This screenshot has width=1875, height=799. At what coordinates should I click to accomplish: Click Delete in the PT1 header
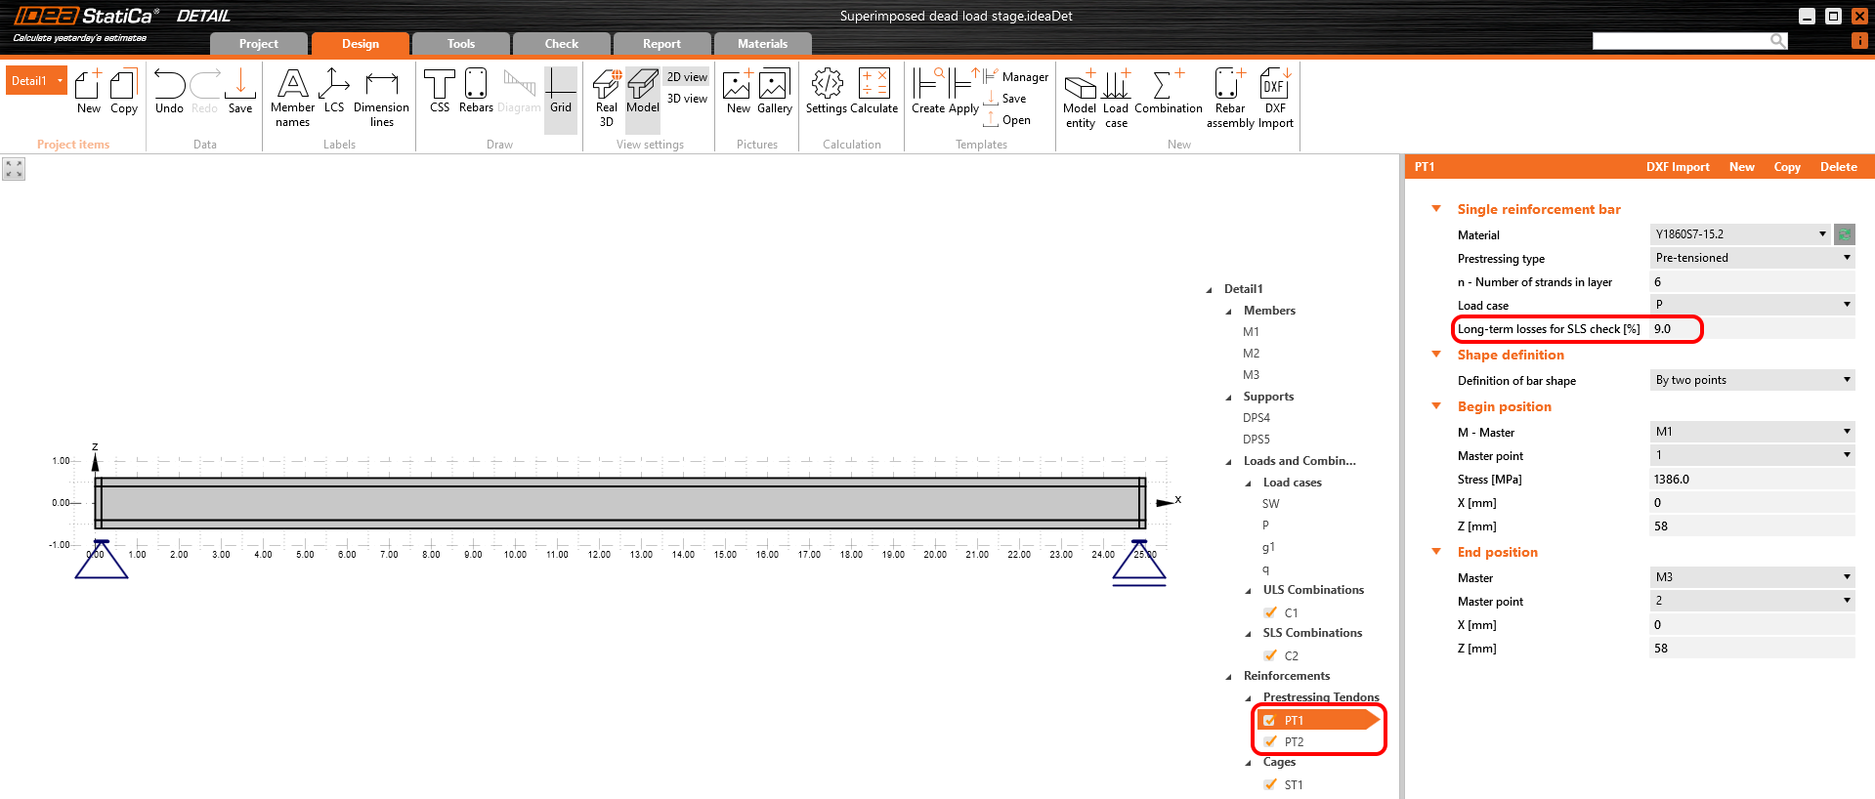coord(1838,167)
